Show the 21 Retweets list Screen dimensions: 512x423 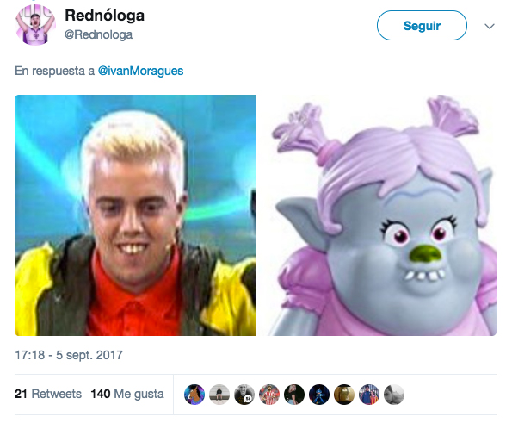click(x=48, y=394)
